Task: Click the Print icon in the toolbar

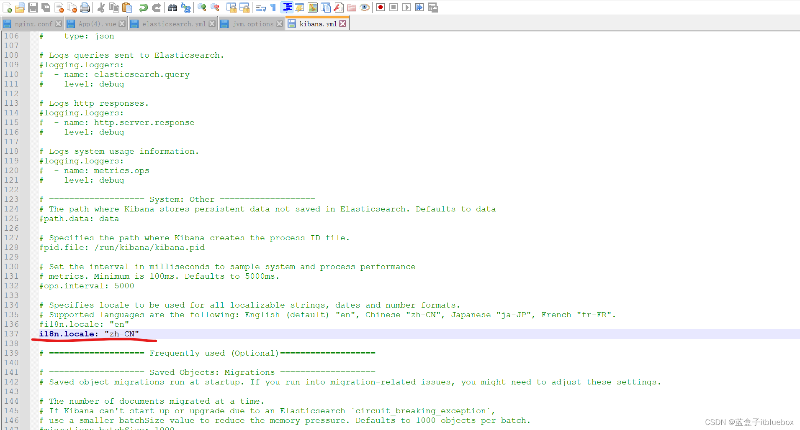Action: click(85, 8)
